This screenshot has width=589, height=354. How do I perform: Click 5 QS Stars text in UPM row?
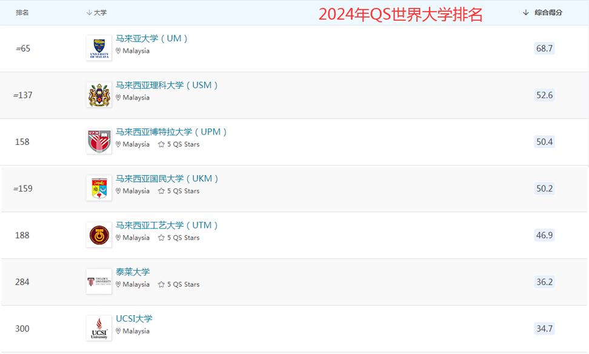(x=184, y=144)
